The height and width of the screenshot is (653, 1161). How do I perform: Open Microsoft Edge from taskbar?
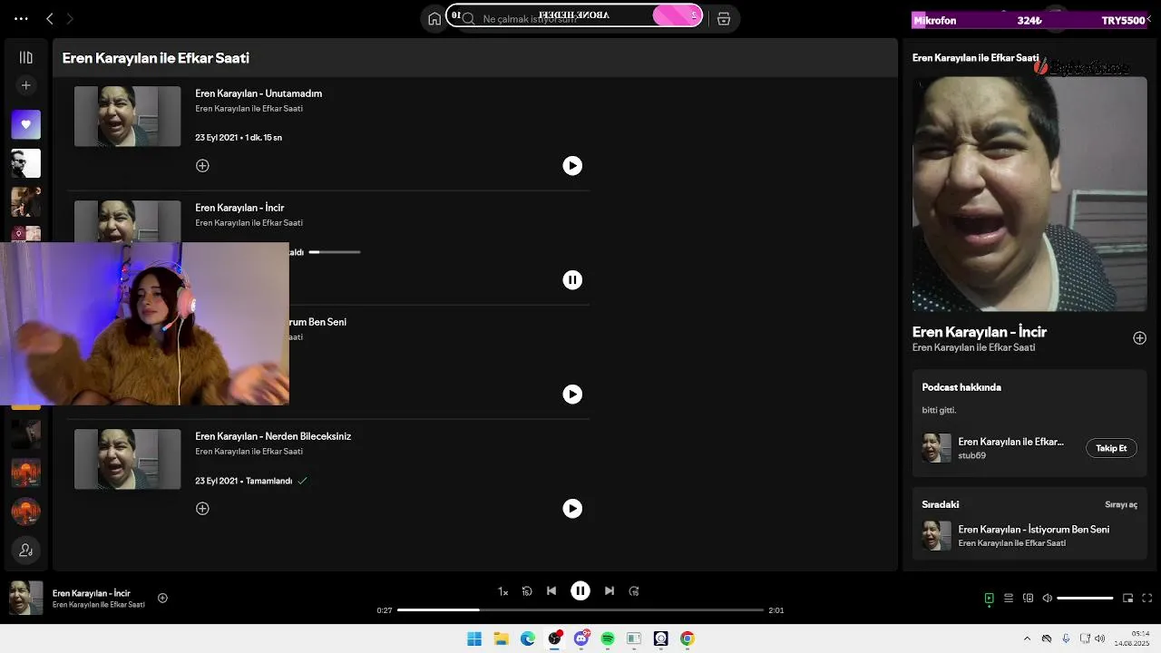click(528, 638)
